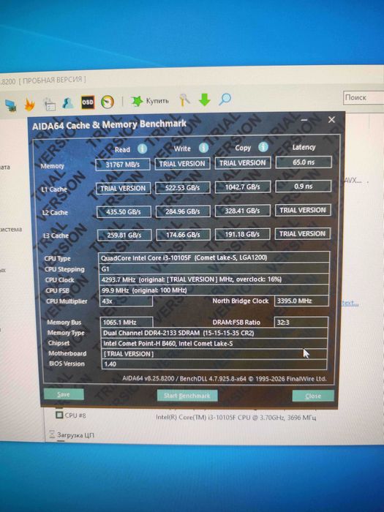The image size is (384, 512).
Task: Click L2 Cache write 284.96 GB/s cell
Action: [x=183, y=211]
